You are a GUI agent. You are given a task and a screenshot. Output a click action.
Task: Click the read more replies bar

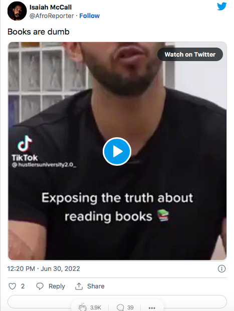(x=117, y=301)
